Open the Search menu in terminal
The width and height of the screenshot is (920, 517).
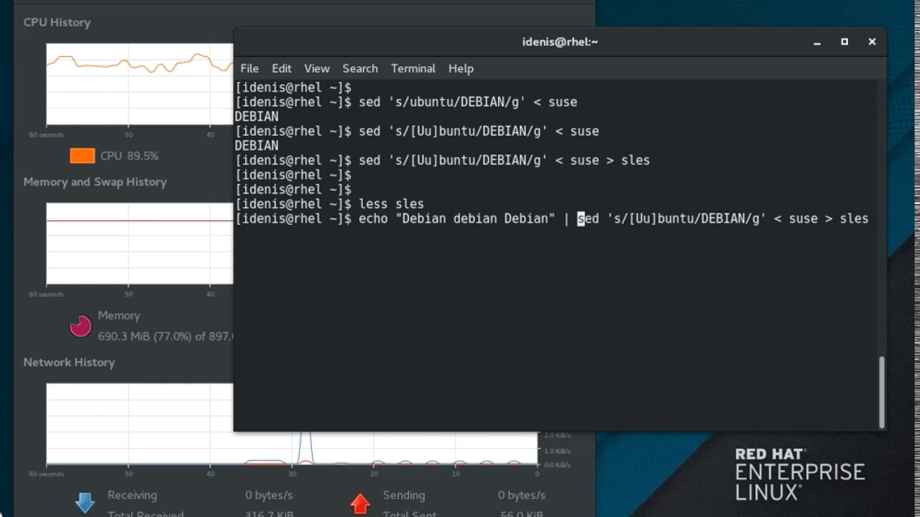360,68
